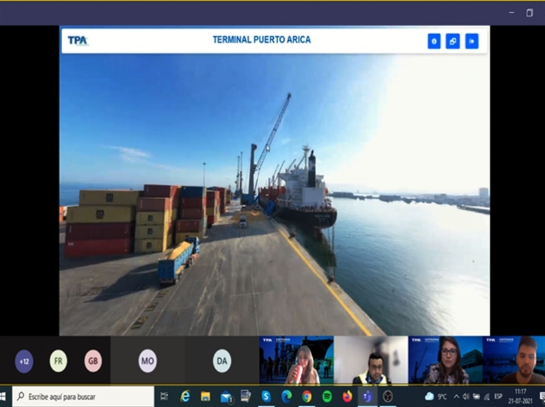The width and height of the screenshot is (545, 407).
Task: Select video tile of man in safety vest
Action: click(372, 360)
